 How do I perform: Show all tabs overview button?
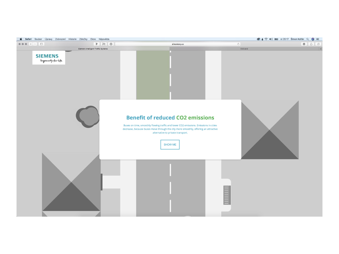[318, 44]
